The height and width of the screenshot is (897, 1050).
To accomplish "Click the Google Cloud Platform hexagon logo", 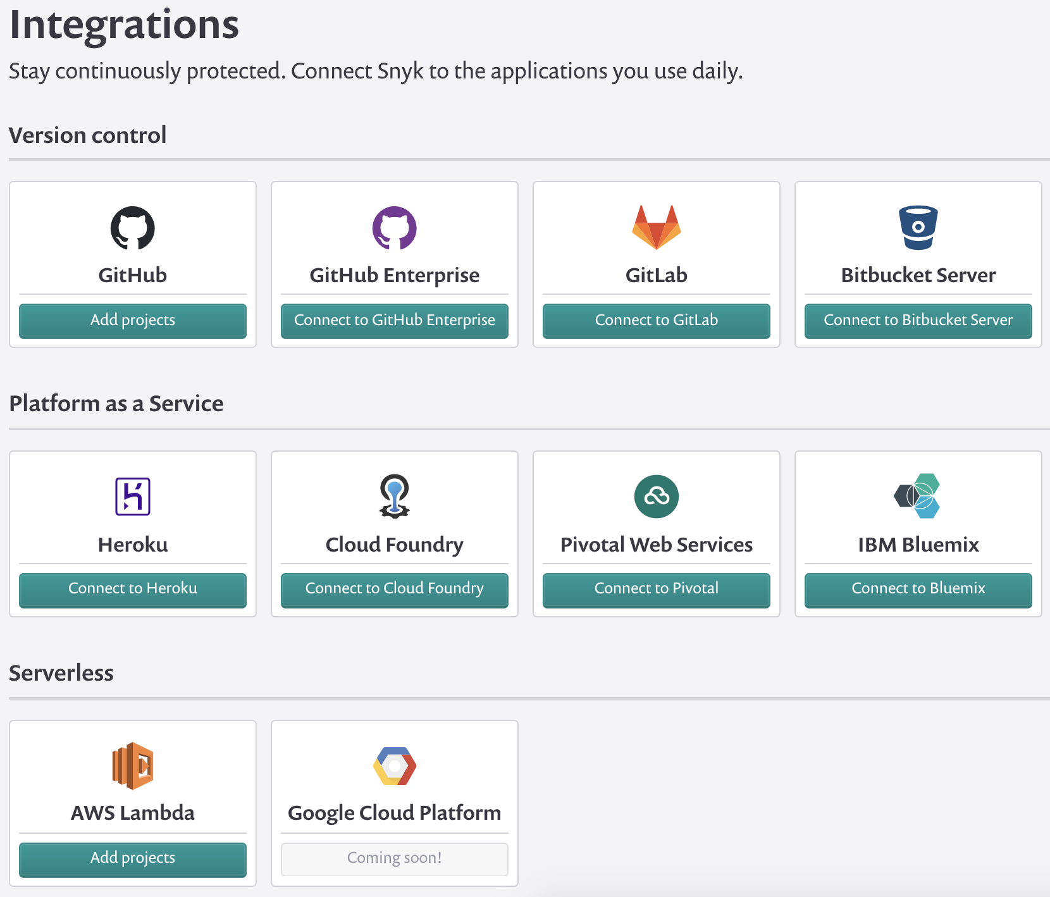I will [394, 765].
